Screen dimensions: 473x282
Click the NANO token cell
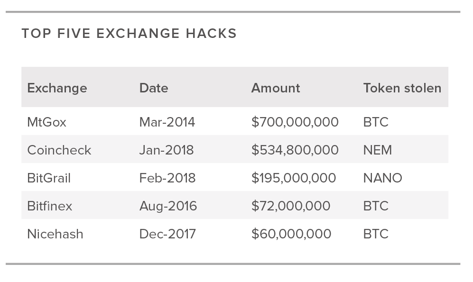coord(382,178)
